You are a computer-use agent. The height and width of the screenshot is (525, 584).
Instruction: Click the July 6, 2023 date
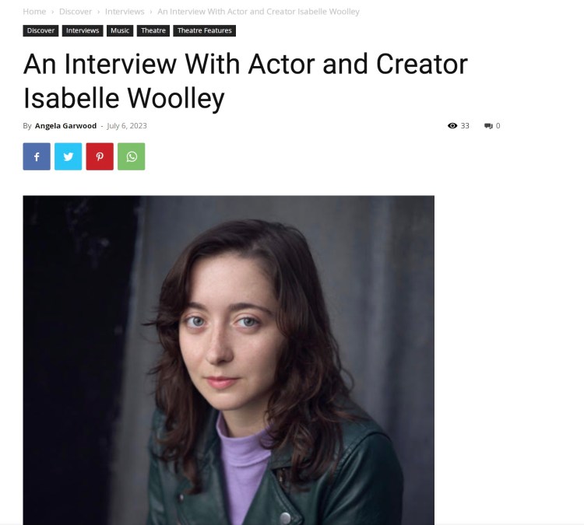pyautogui.click(x=127, y=126)
